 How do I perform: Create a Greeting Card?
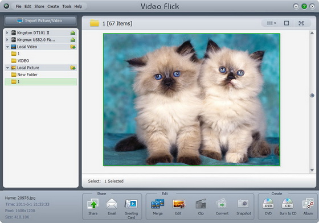click(x=131, y=204)
